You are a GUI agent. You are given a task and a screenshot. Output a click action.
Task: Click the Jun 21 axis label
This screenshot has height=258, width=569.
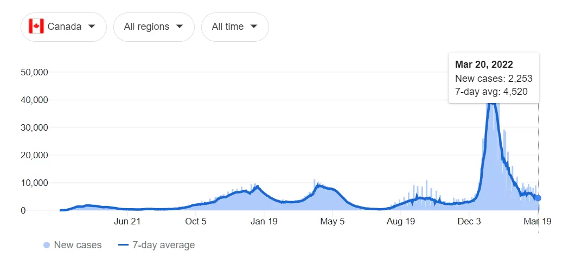point(127,221)
